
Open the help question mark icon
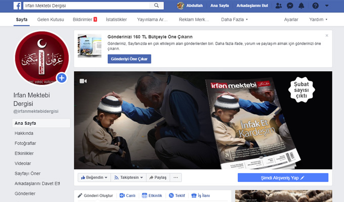tap(315, 6)
